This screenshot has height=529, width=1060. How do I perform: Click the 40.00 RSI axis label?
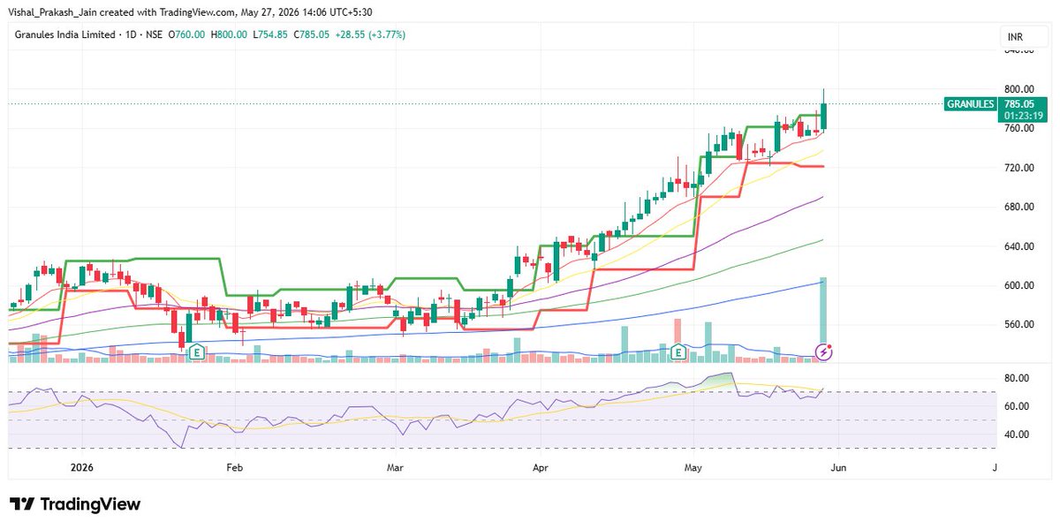pos(1017,435)
